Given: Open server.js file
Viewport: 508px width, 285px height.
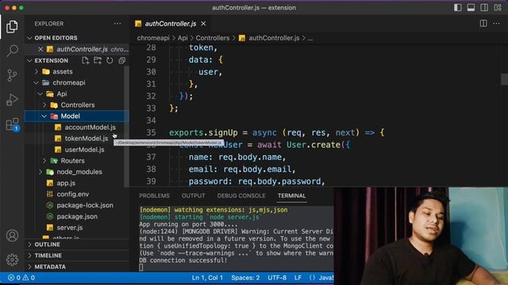Looking at the screenshot, I should [69, 227].
